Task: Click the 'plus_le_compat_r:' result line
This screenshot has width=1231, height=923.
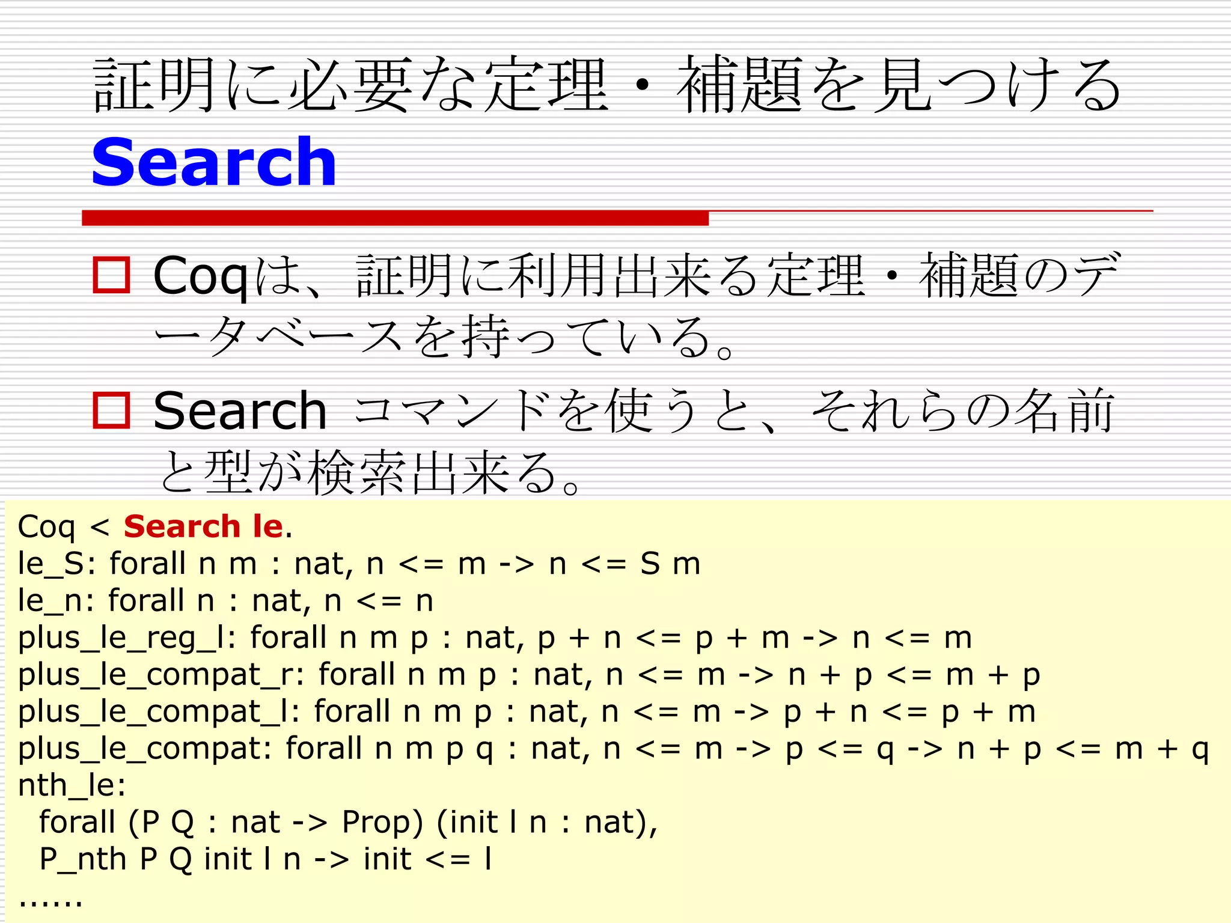Action: [x=529, y=675]
